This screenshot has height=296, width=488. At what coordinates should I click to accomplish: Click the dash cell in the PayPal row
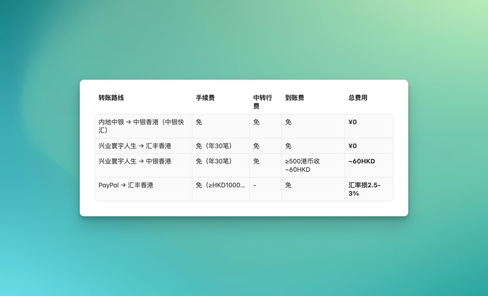click(255, 185)
